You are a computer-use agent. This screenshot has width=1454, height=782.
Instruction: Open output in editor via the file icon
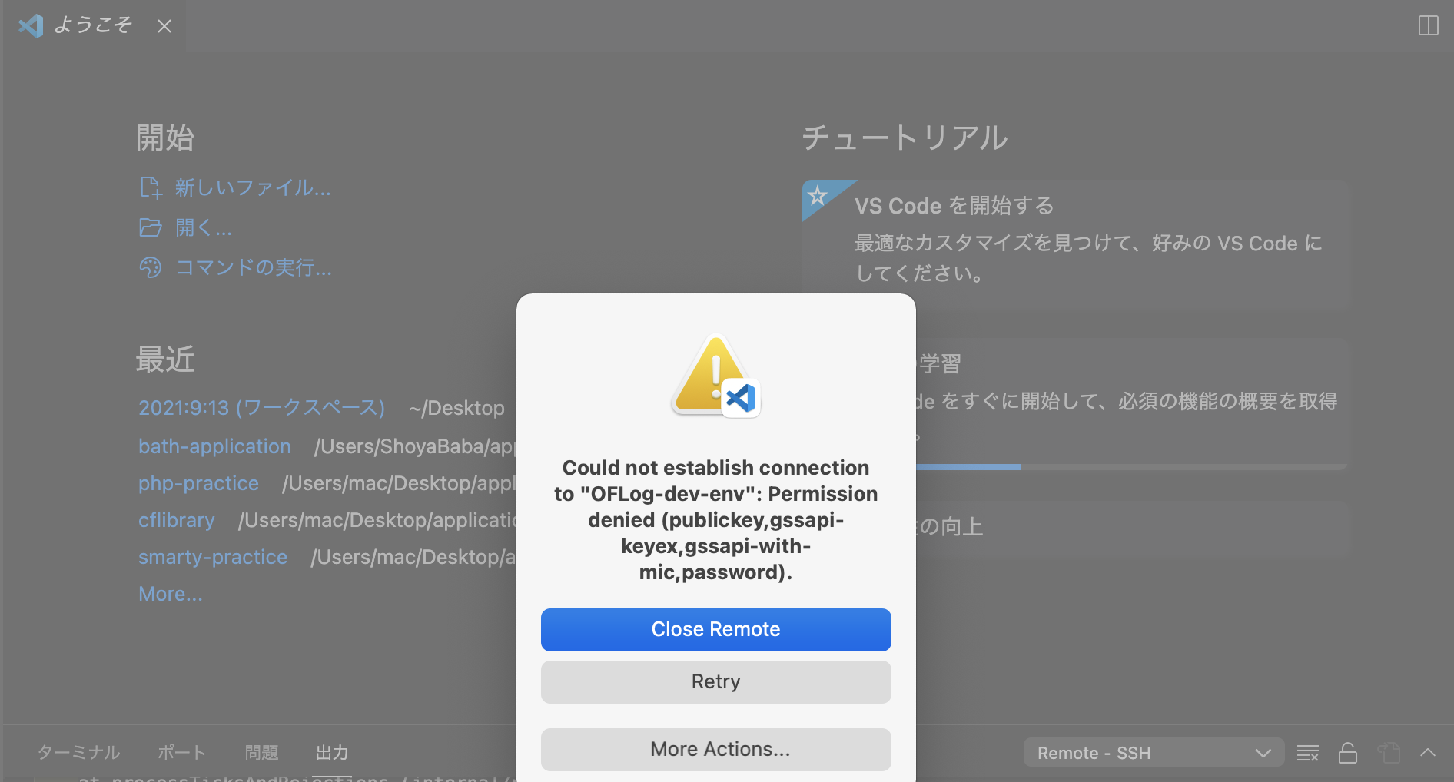click(1389, 753)
